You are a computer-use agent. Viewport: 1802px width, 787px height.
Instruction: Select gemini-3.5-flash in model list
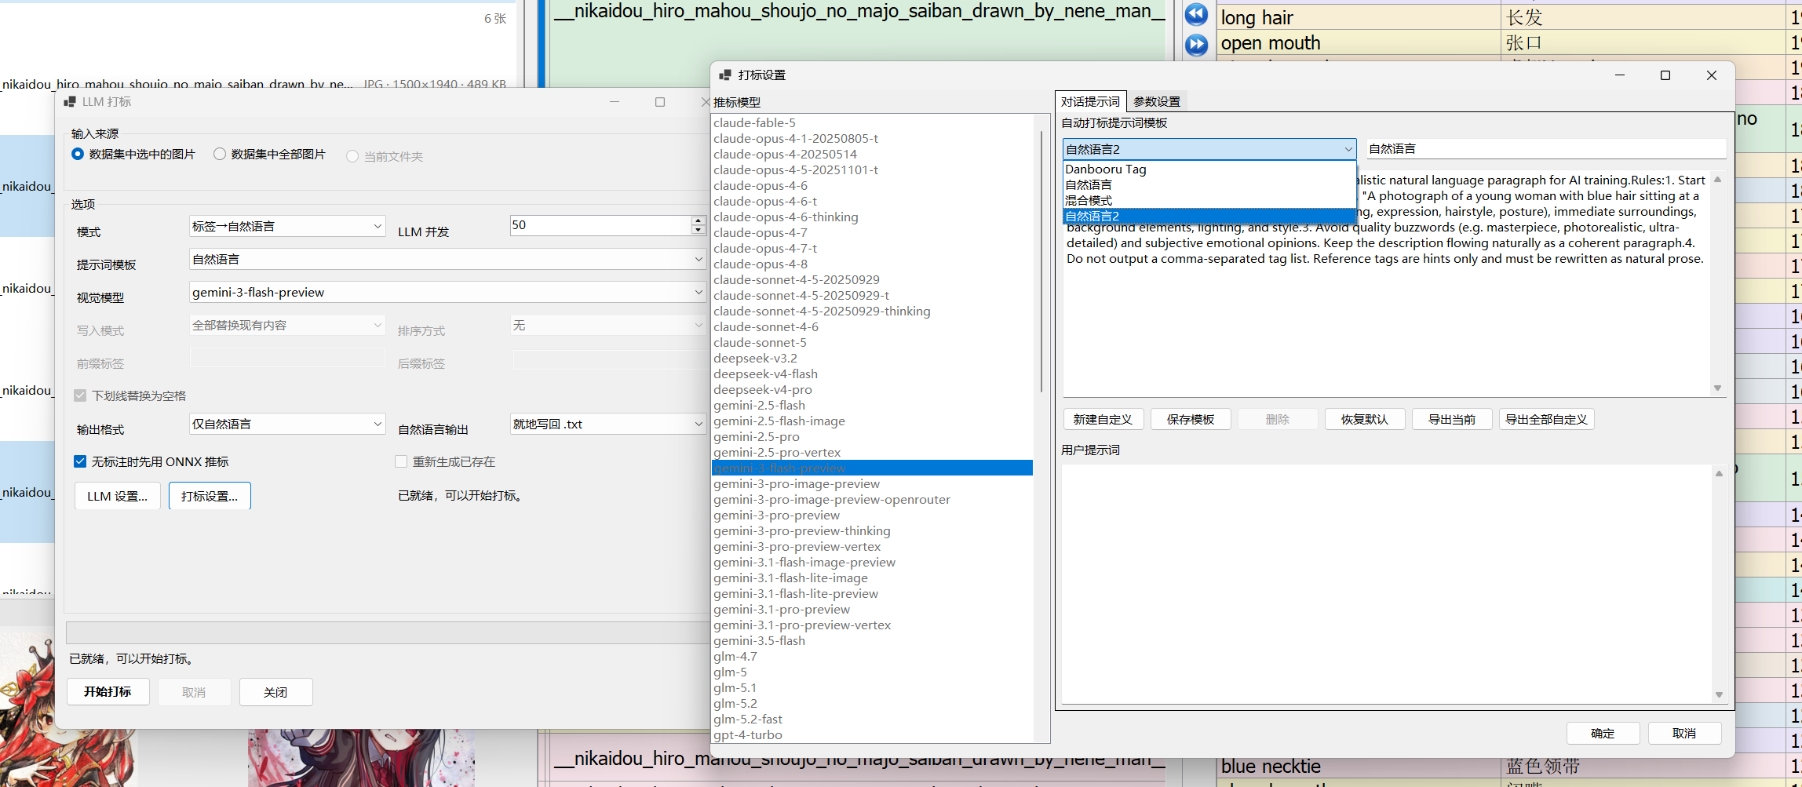[872, 640]
